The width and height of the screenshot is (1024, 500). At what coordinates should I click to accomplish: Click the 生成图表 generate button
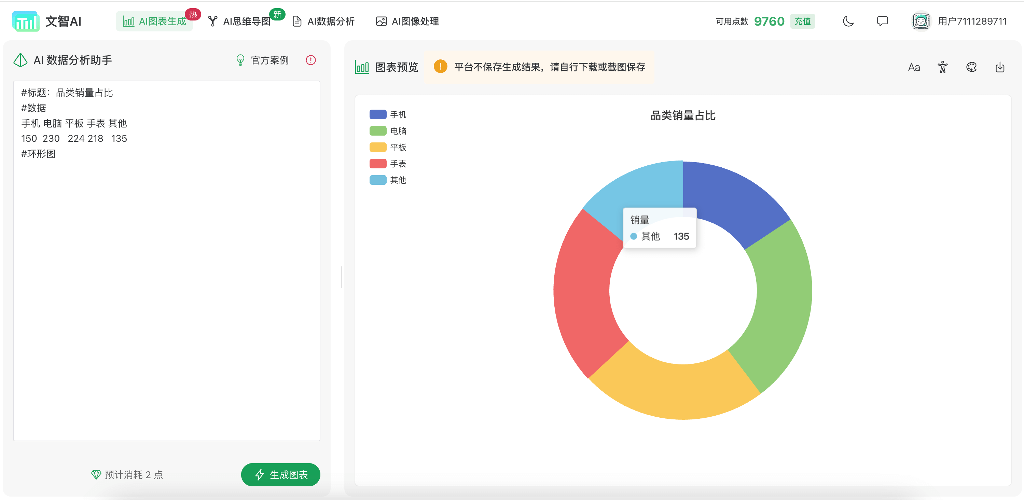click(280, 475)
